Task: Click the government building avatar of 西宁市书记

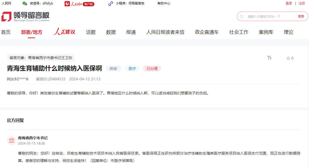Action: pos(12,141)
